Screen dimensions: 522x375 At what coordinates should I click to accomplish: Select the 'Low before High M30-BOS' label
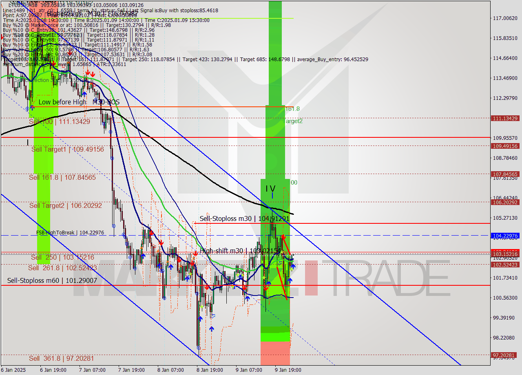[x=79, y=102]
